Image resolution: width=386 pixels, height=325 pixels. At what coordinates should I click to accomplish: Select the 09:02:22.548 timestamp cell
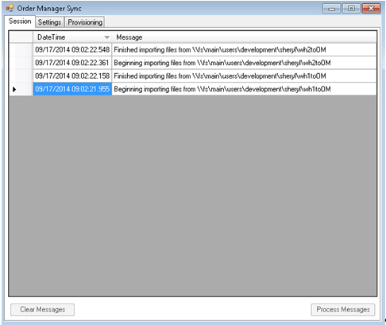[x=72, y=49]
